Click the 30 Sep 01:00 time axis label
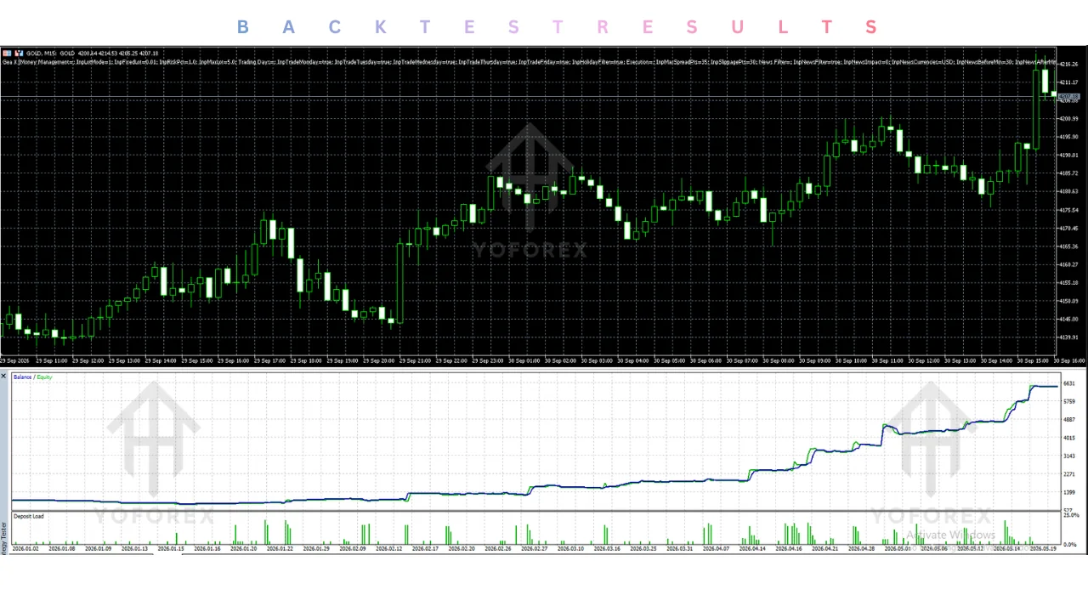 pyautogui.click(x=525, y=360)
